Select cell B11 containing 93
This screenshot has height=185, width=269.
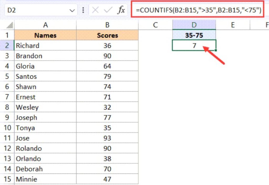(107, 138)
